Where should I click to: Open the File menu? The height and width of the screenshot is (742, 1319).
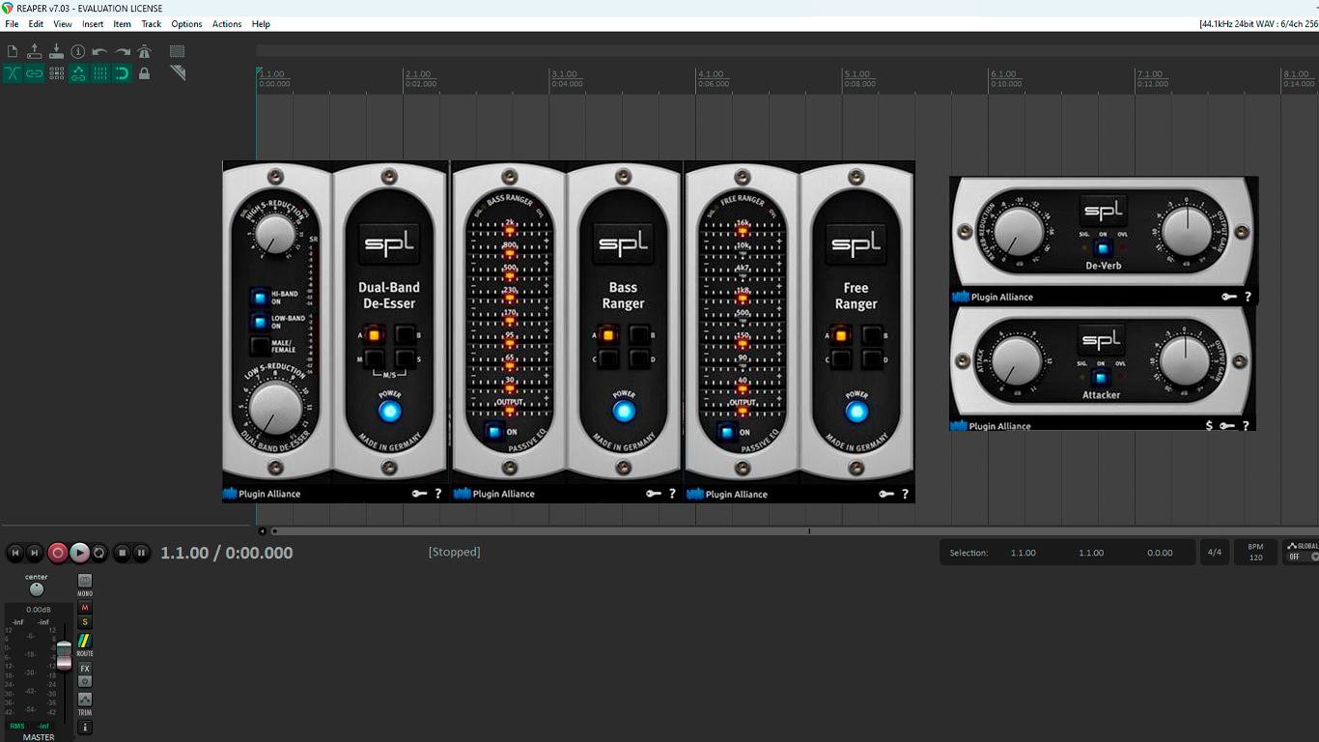point(12,24)
